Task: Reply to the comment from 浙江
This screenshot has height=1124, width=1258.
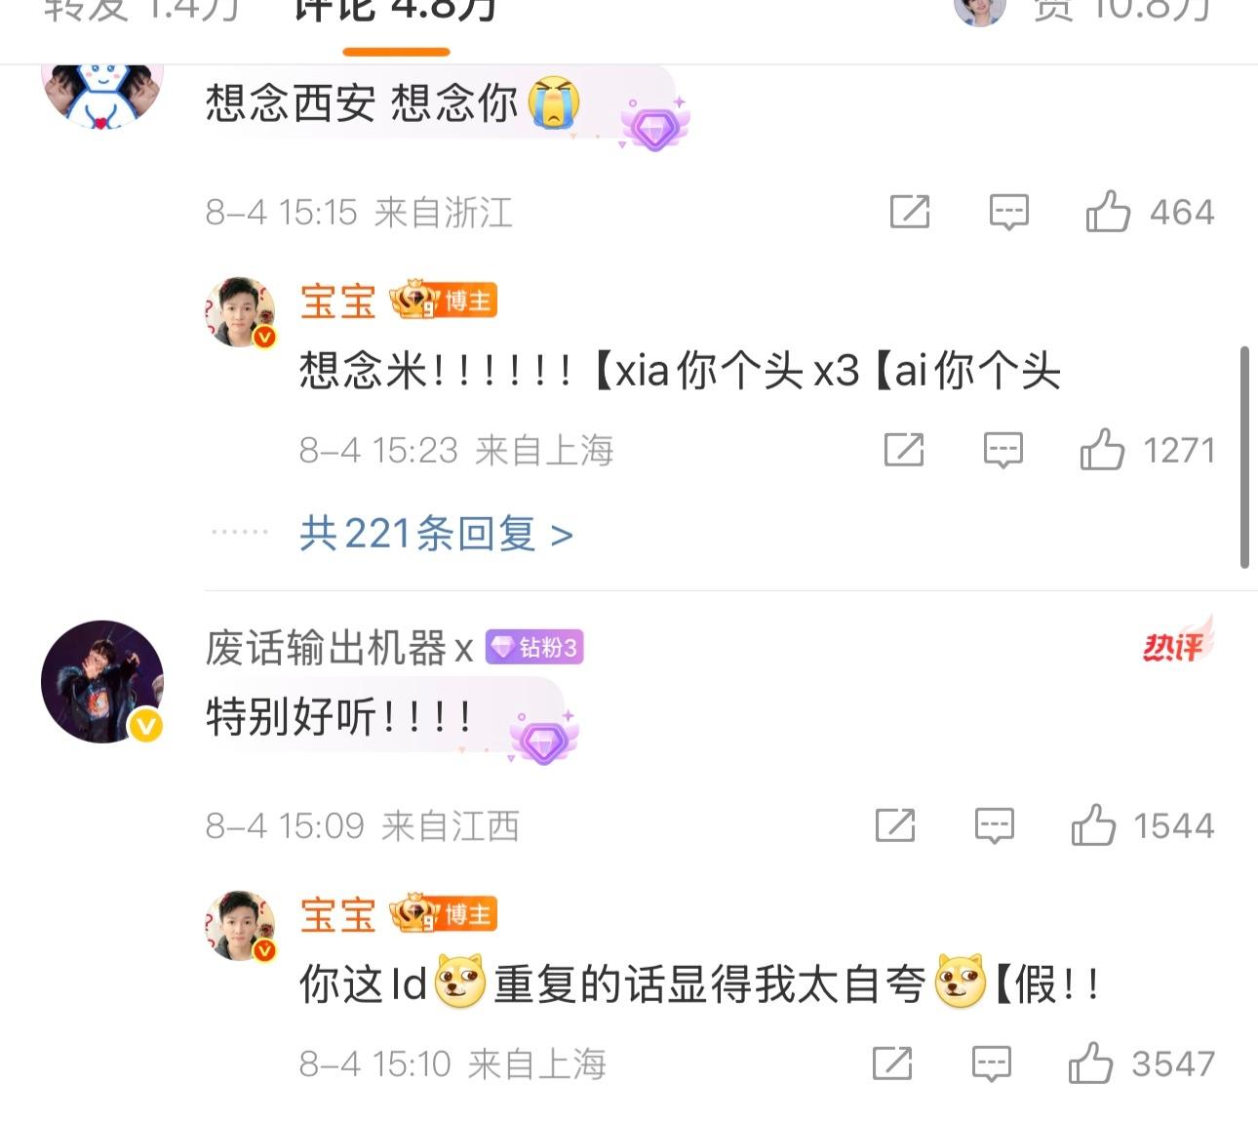Action: pos(1008,212)
